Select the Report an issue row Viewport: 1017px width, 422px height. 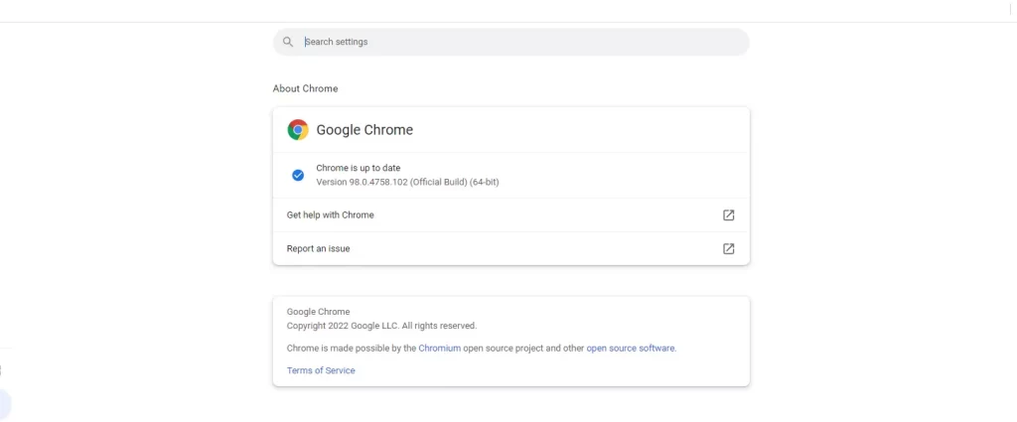pos(511,249)
